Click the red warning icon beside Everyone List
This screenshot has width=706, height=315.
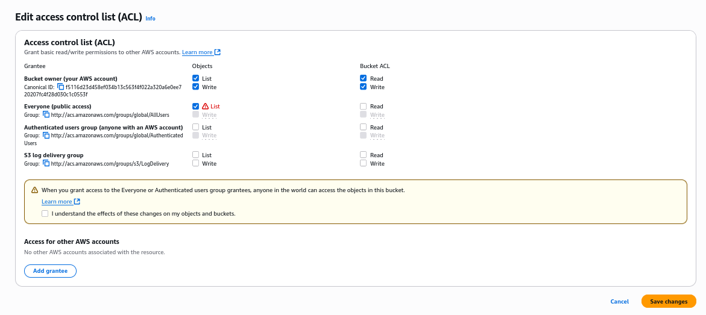point(206,106)
